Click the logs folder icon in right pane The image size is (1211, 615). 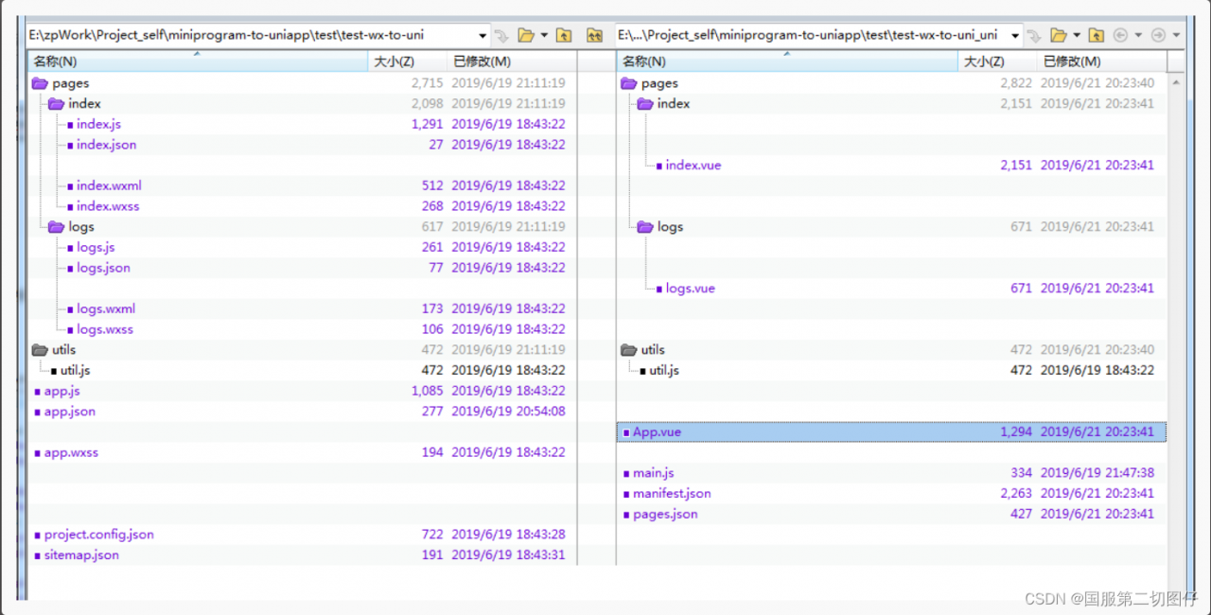tap(645, 227)
